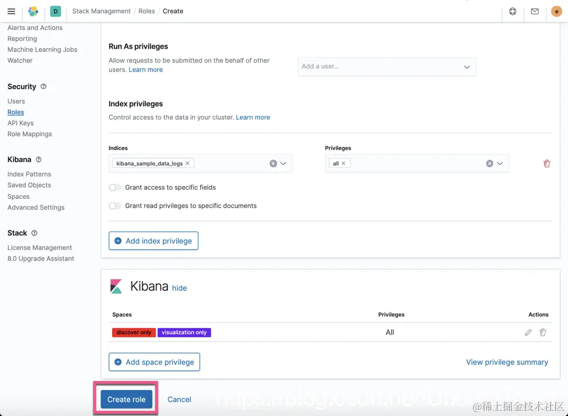Viewport: 568px width, 416px height.
Task: Open Users under Security
Action: tap(16, 101)
